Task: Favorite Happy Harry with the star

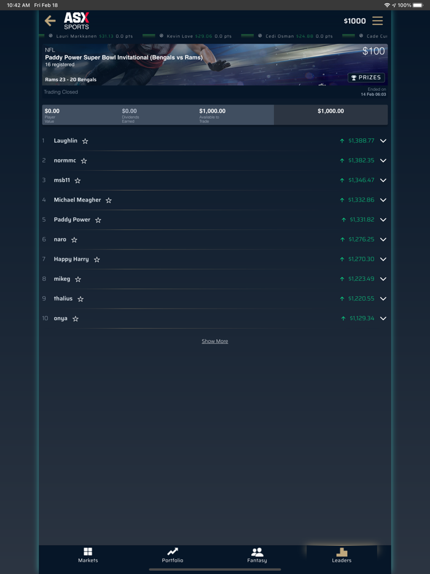Action: [96, 259]
